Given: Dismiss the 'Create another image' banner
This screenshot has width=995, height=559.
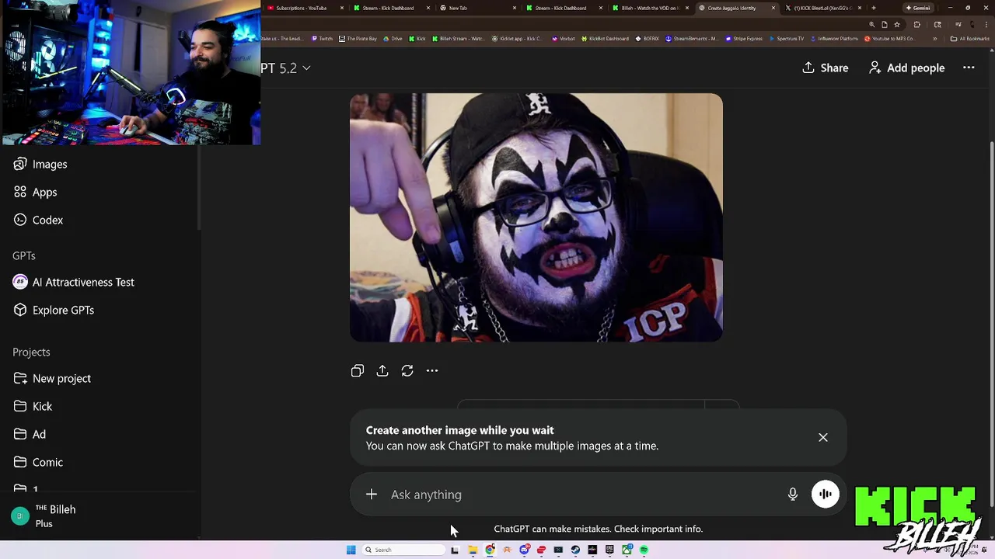Looking at the screenshot, I should (x=823, y=437).
